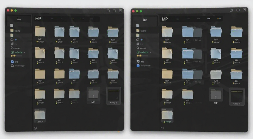Open the copy icon beside 'Manager' in left window

12,65
